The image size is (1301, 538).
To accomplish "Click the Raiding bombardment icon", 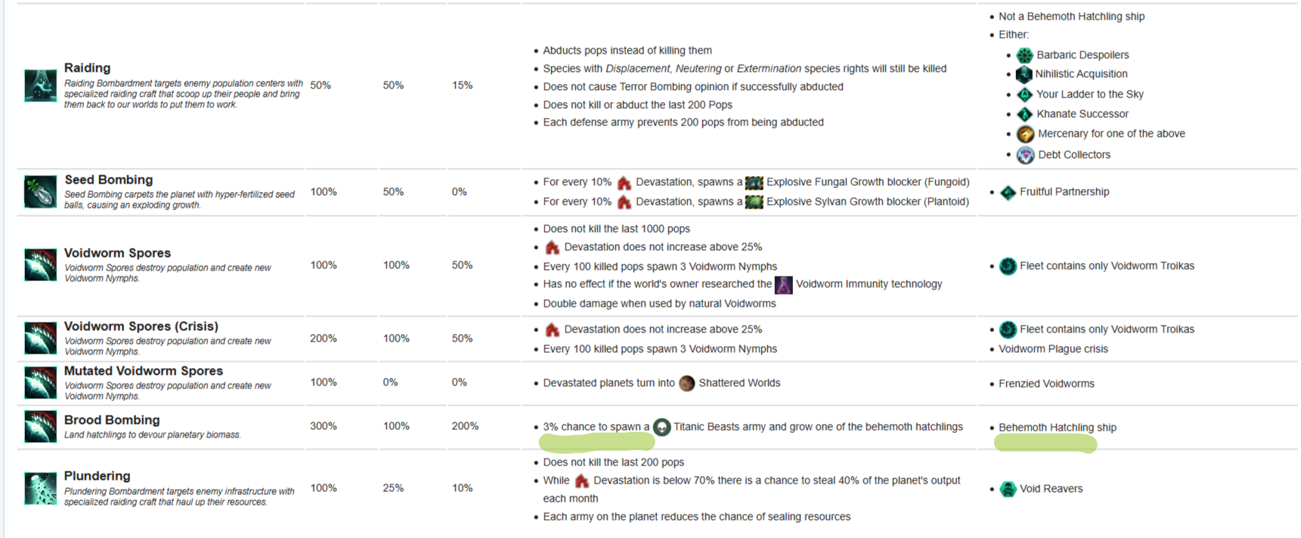I will click(x=40, y=85).
